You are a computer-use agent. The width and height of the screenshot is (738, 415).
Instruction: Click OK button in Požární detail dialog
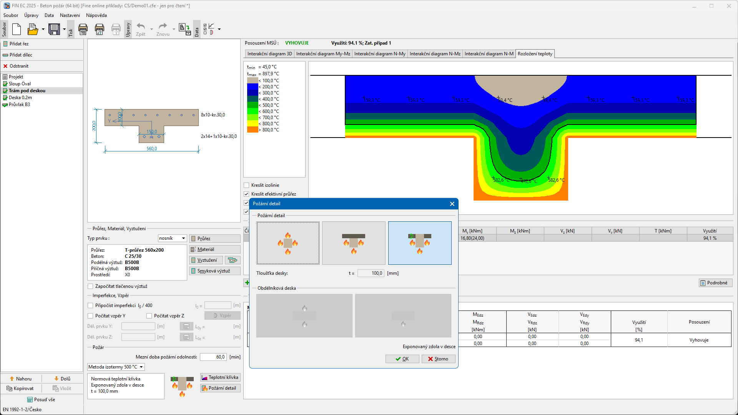[x=402, y=359]
